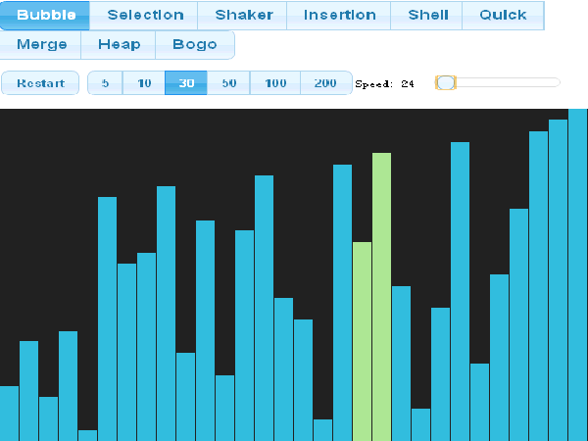Set array size to 100
This screenshot has width=588, height=441.
(275, 83)
